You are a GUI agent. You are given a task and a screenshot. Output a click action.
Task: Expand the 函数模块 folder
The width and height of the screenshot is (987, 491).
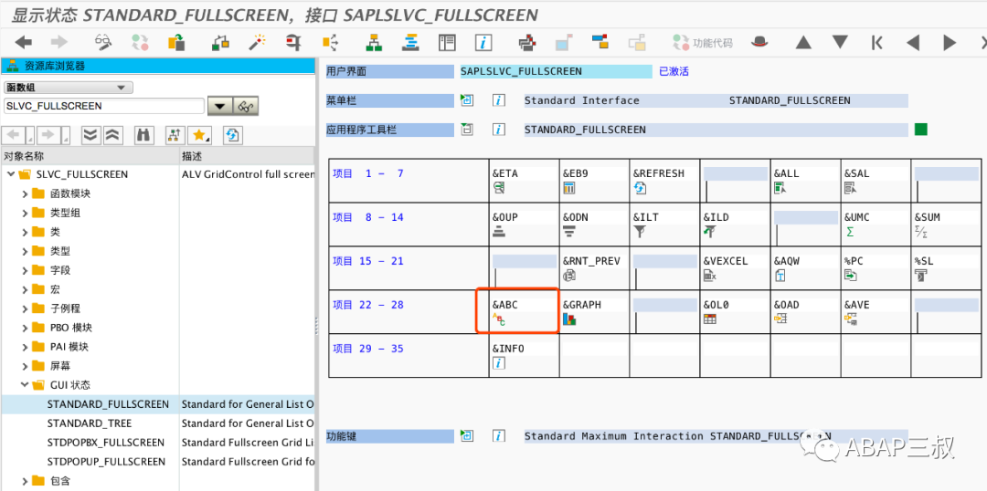click(x=25, y=193)
